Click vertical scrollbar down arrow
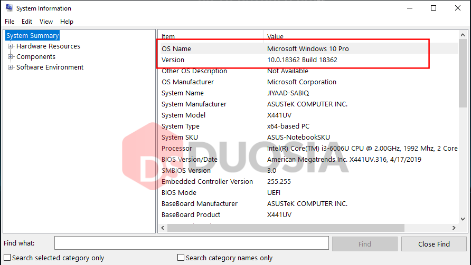This screenshot has width=471, height=265. coord(463,219)
